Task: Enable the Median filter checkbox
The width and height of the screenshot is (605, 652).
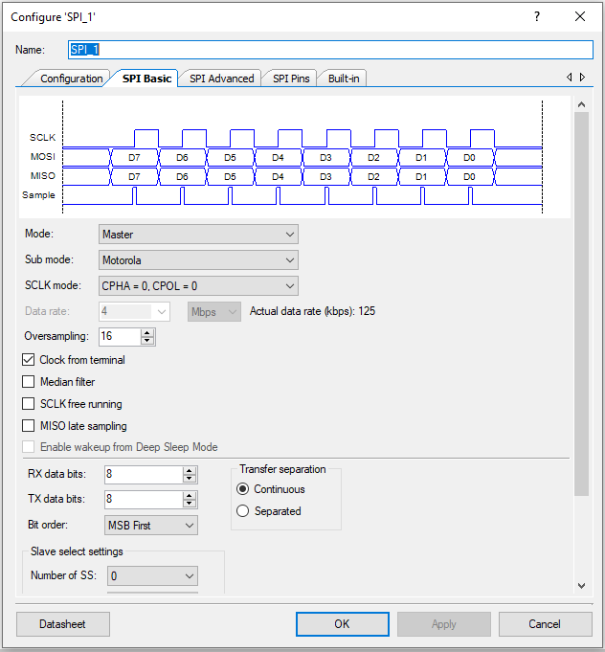Action: click(x=29, y=382)
